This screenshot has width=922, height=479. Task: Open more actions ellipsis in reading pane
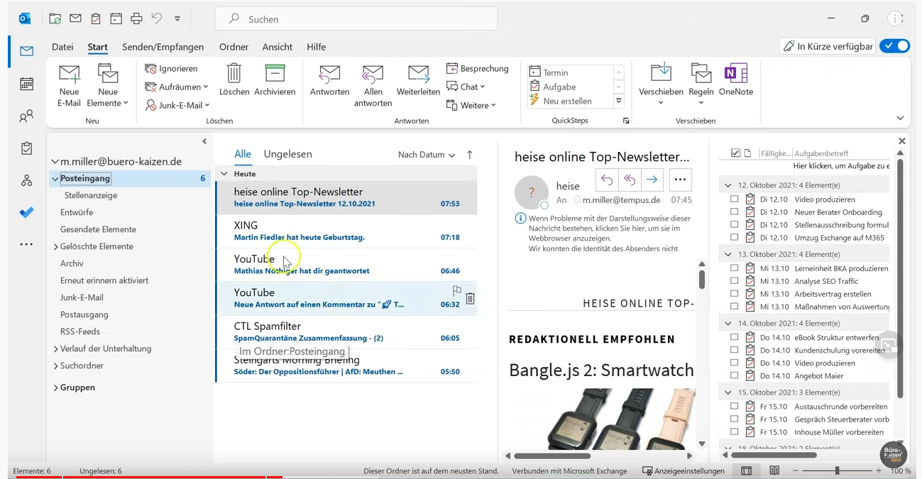[x=680, y=180]
